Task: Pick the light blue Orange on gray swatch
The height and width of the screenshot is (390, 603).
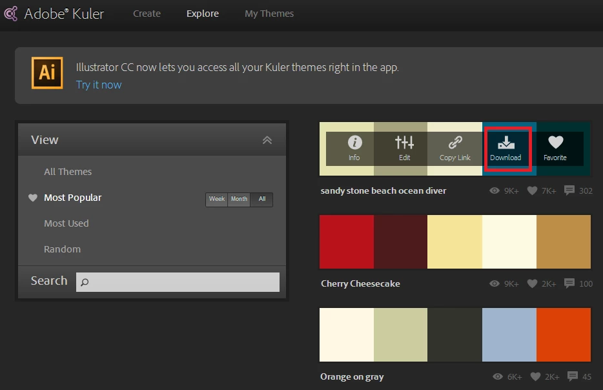Action: [509, 334]
